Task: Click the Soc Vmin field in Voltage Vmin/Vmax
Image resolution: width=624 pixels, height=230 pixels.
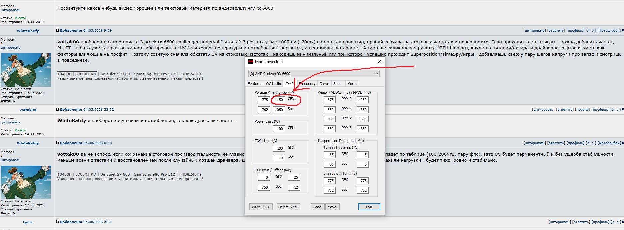Action: (x=264, y=110)
